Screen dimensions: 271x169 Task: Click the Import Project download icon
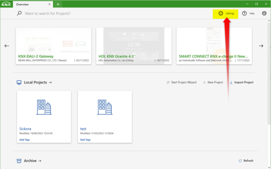click(x=231, y=83)
